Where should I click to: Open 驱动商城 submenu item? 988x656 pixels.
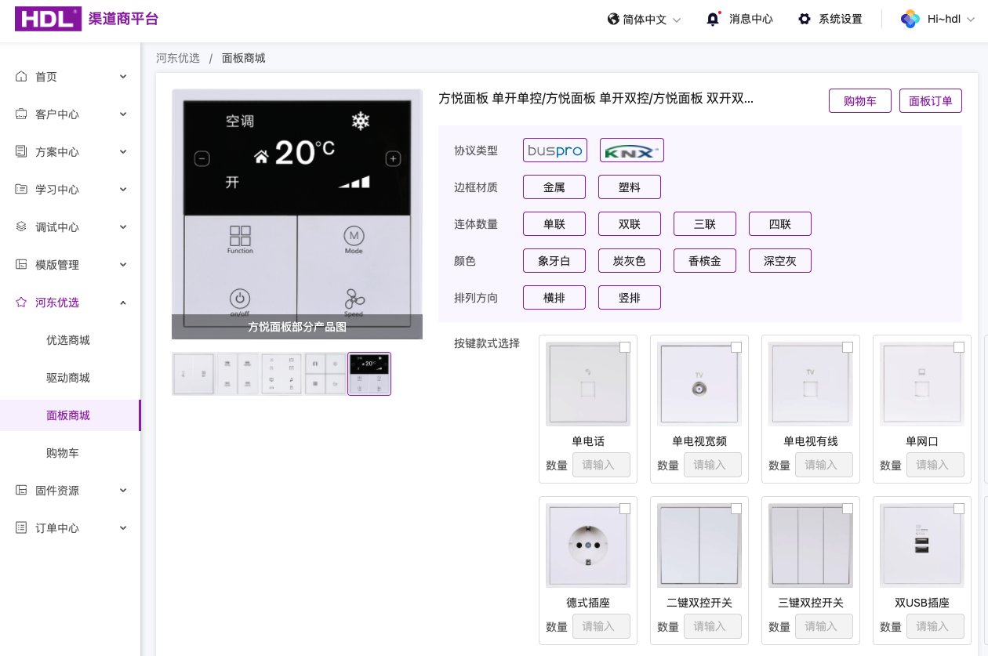pos(70,378)
